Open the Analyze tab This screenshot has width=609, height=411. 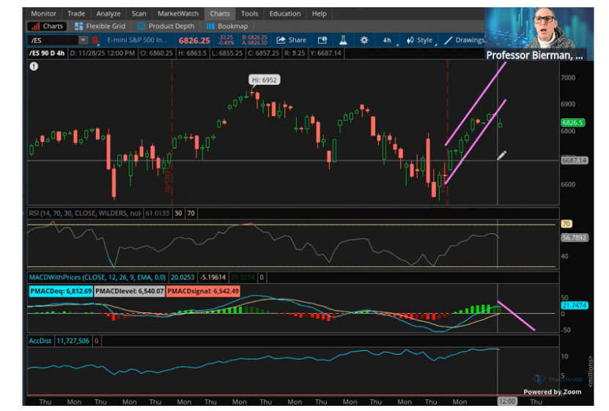click(x=108, y=13)
